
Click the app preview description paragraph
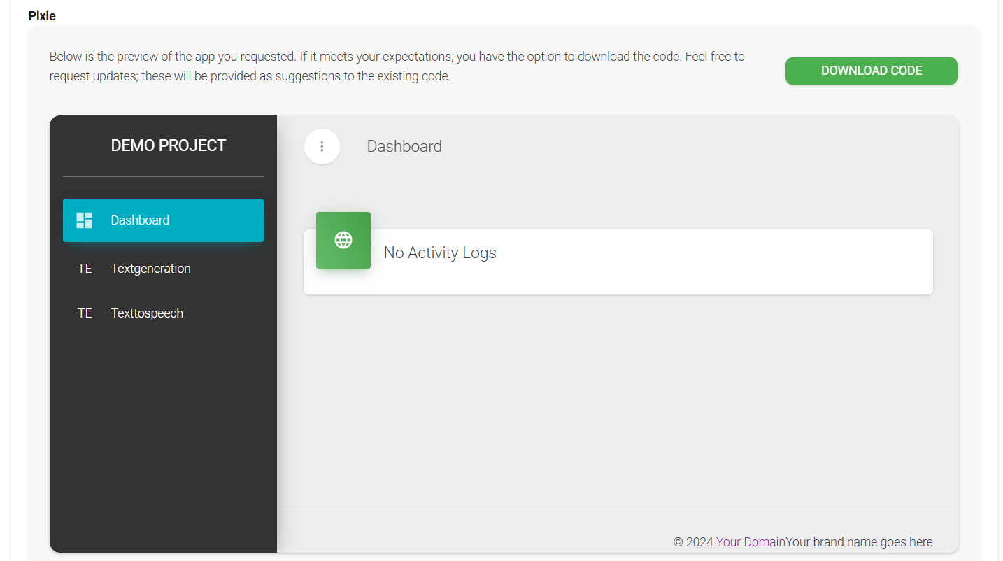[397, 66]
